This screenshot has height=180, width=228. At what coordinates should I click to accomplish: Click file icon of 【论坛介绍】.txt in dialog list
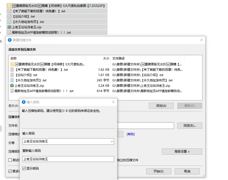(12, 75)
